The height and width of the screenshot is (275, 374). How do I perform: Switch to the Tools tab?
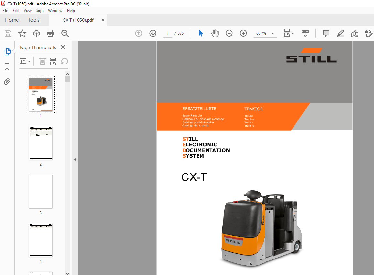pyautogui.click(x=34, y=20)
